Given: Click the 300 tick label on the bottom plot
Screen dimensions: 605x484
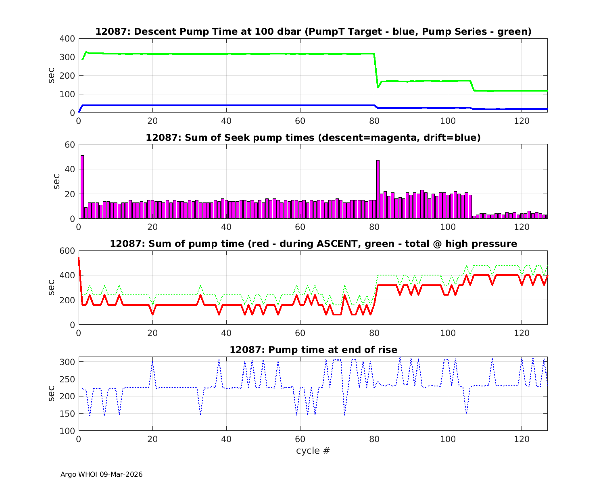Looking at the screenshot, I should click(x=67, y=362).
